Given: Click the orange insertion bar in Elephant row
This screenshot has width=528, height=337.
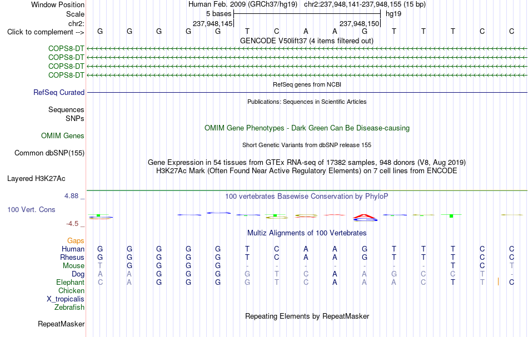Looking at the screenshot, I should (x=498, y=282).
